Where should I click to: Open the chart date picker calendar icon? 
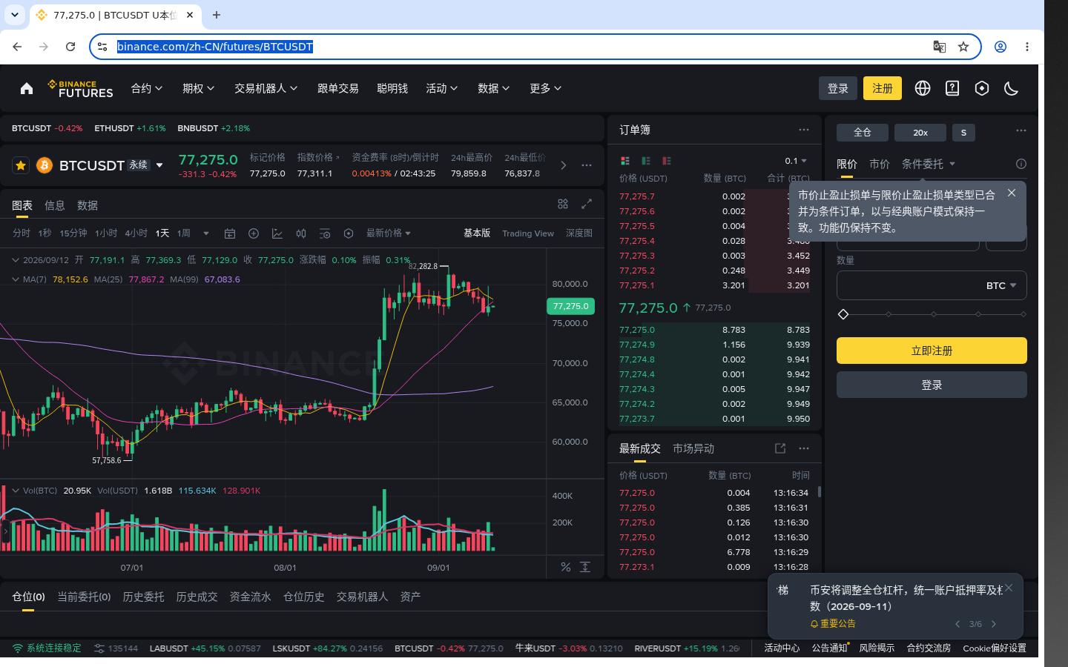click(x=230, y=233)
